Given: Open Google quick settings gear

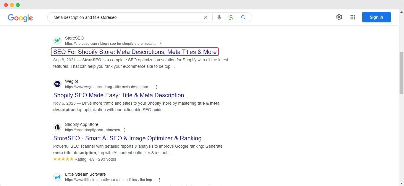Looking at the screenshot, I should click(339, 17).
